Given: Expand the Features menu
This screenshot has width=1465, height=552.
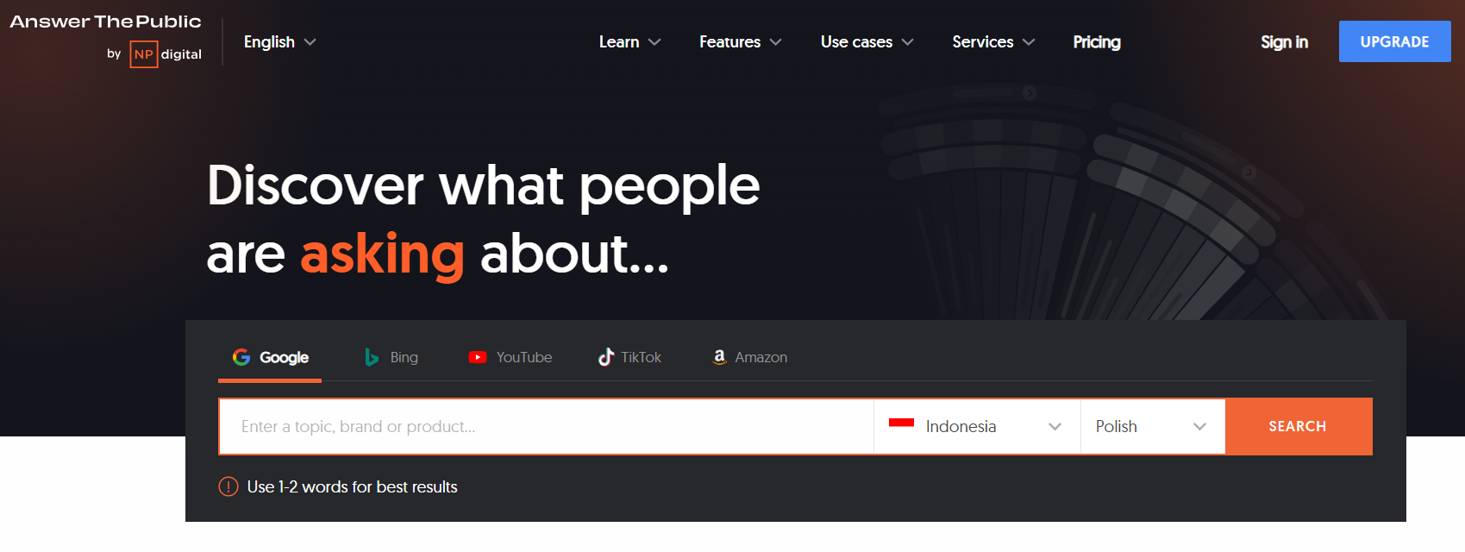Looking at the screenshot, I should [741, 41].
